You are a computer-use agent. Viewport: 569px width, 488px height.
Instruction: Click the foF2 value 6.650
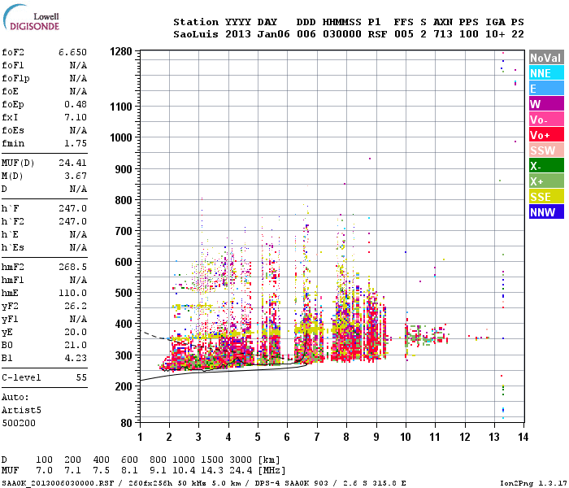(x=72, y=52)
